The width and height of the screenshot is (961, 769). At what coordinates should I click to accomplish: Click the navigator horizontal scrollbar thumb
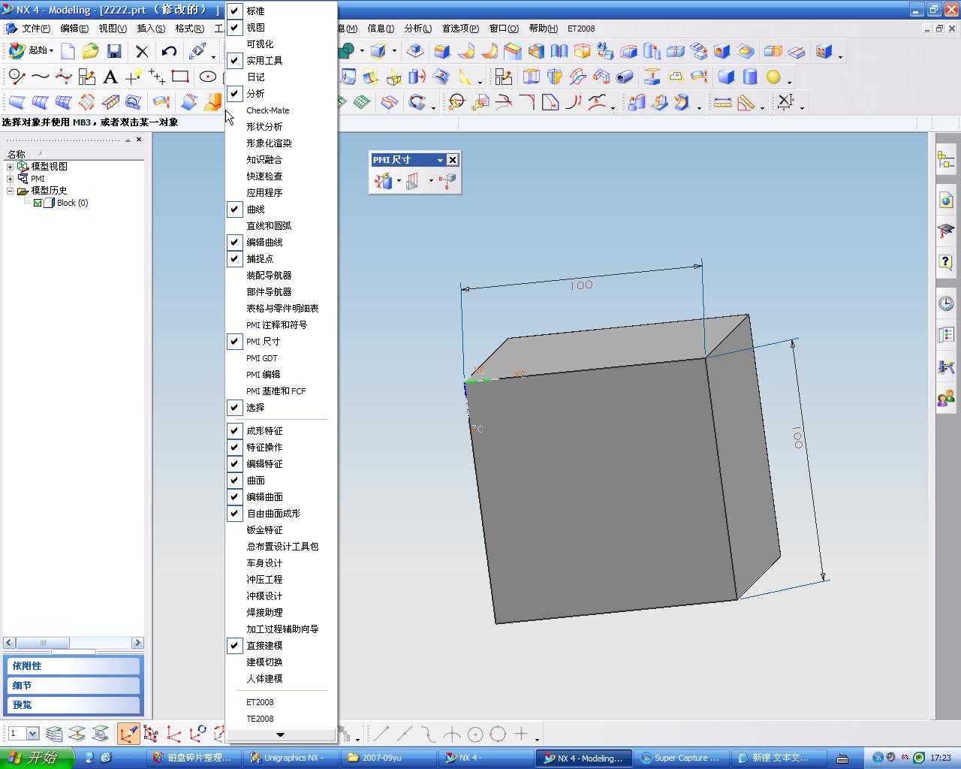[43, 643]
